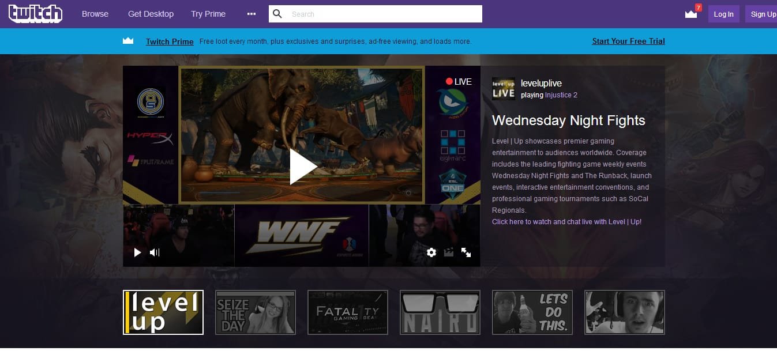Click the Sign Up button
This screenshot has height=351, width=777.
point(763,14)
